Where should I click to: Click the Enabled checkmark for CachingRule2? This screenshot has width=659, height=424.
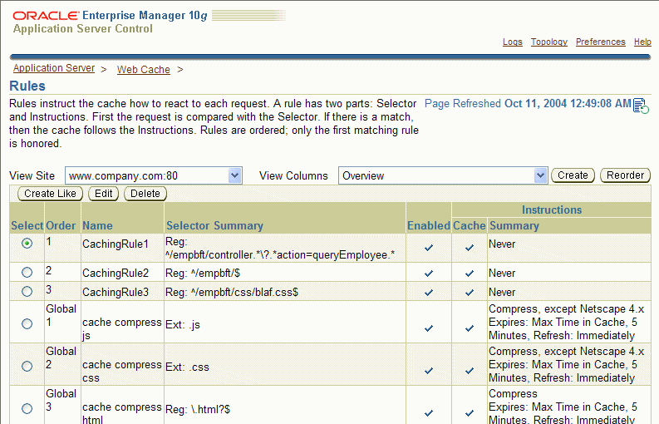coord(428,274)
